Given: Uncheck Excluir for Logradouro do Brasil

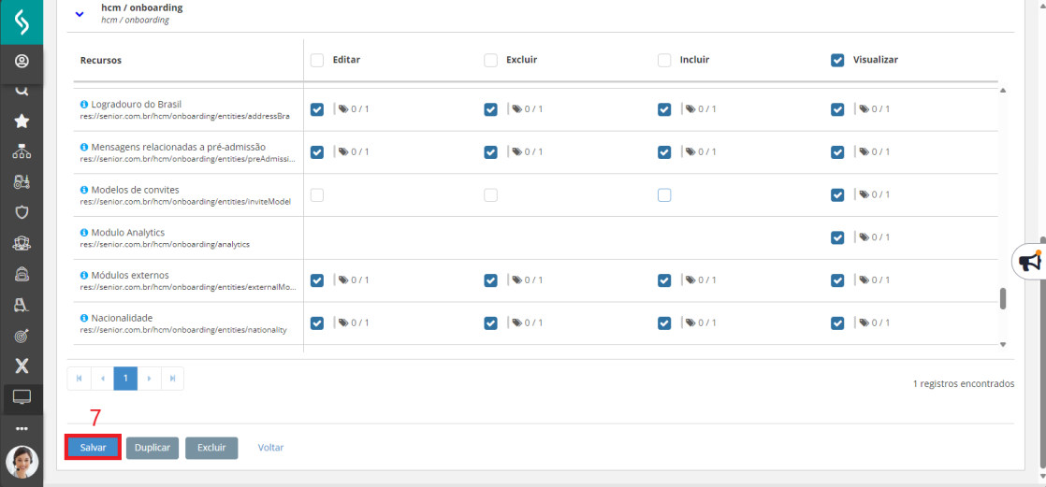Looking at the screenshot, I should point(491,110).
